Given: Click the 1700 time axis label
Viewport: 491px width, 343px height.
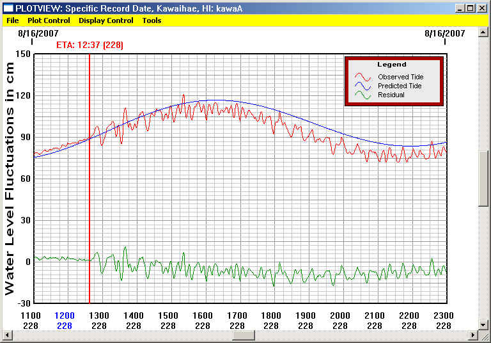Looking at the screenshot, I should [237, 315].
